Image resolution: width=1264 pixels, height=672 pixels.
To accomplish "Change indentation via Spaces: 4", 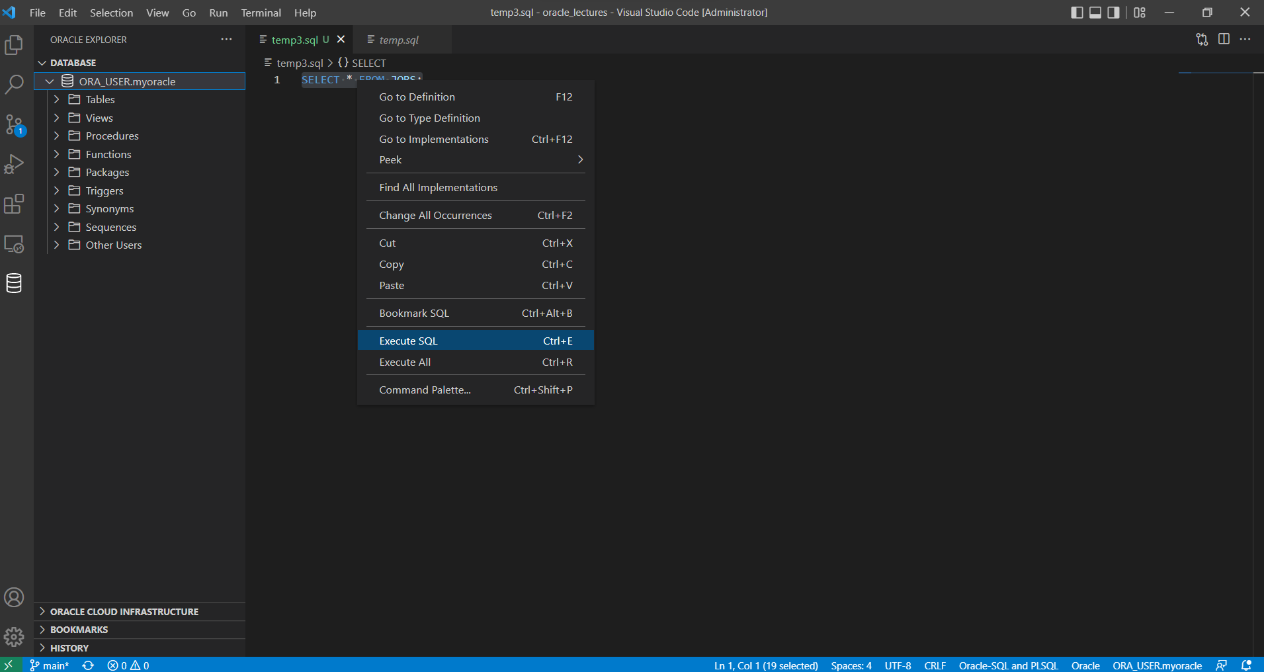I will tap(851, 665).
